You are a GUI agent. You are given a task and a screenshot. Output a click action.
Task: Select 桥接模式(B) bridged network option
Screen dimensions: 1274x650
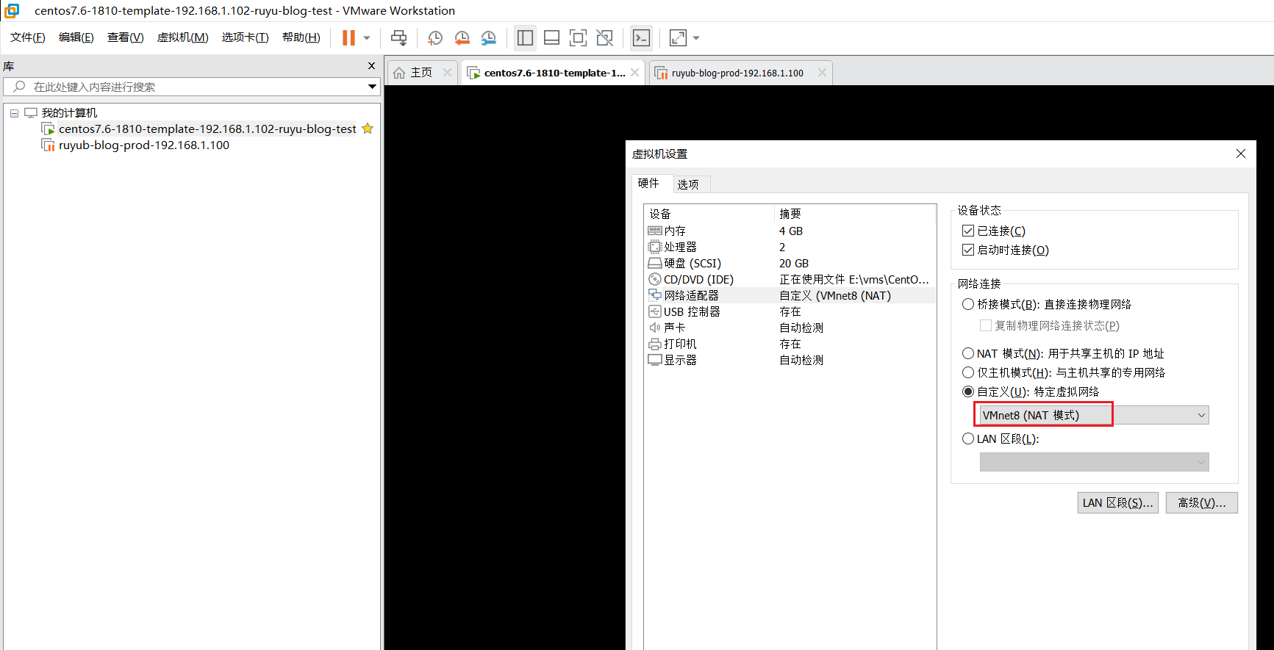point(968,304)
